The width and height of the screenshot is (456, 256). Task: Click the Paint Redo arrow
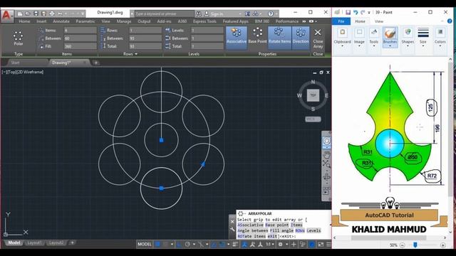tap(363, 12)
